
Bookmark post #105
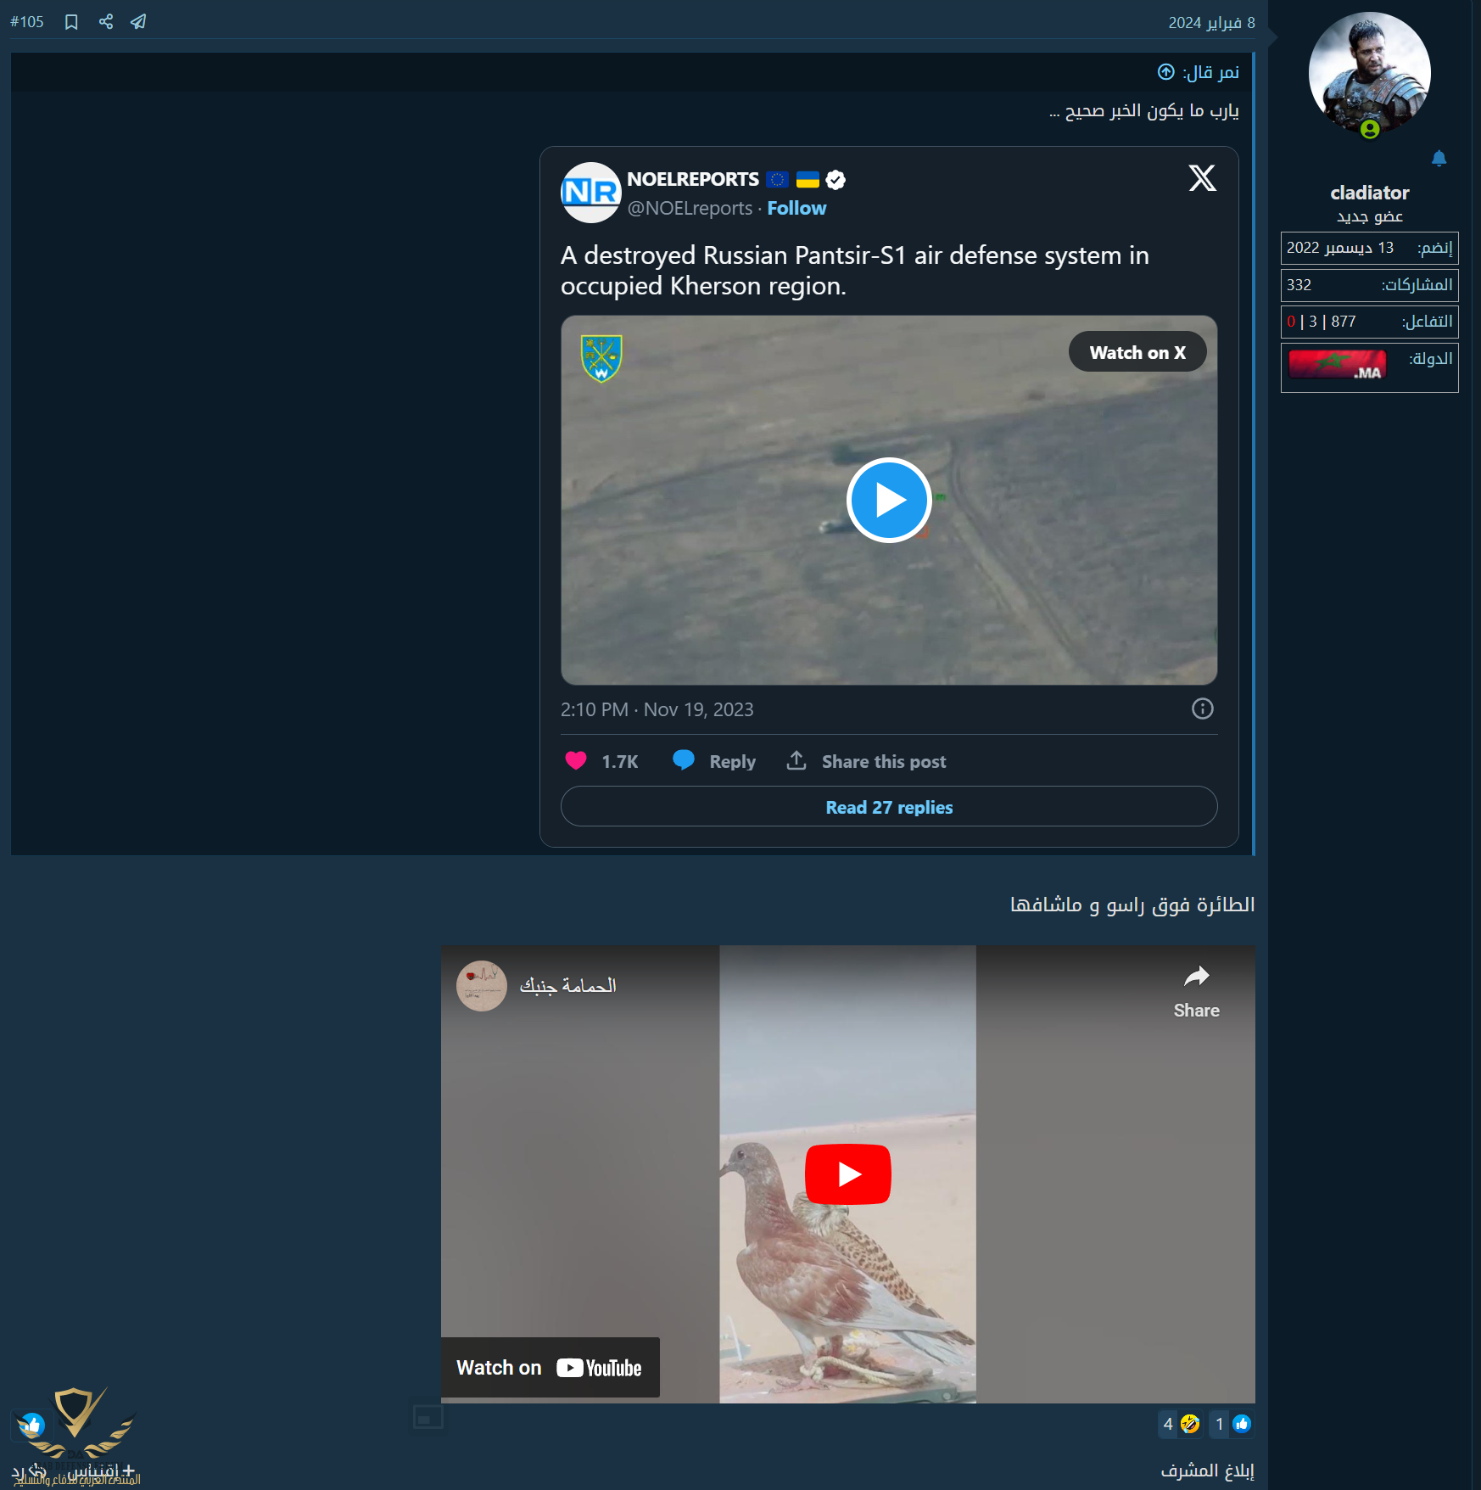(x=71, y=22)
